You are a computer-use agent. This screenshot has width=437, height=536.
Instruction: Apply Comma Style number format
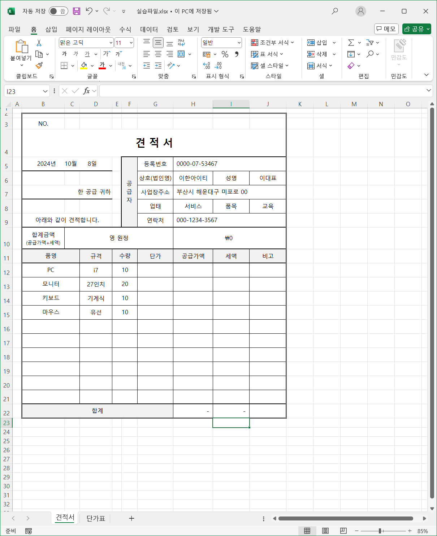coord(237,54)
